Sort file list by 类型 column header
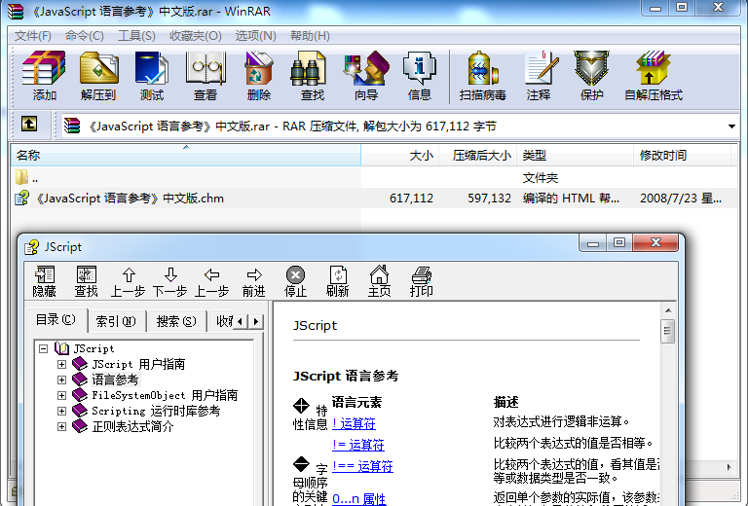 pyautogui.click(x=575, y=156)
